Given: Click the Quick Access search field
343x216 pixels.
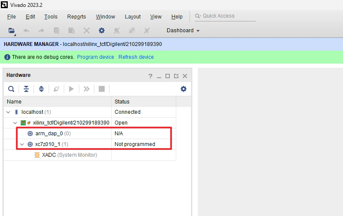Looking at the screenshot, I should tap(225, 16).
